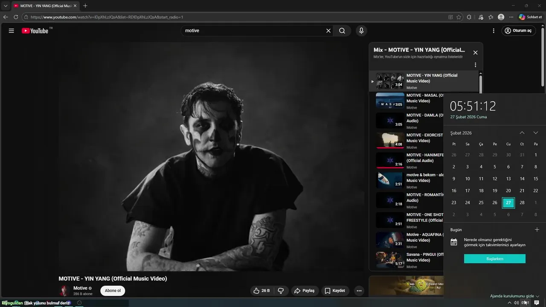Open Edge favorites list icon
Viewport: 546px width, 307px height.
click(491, 17)
